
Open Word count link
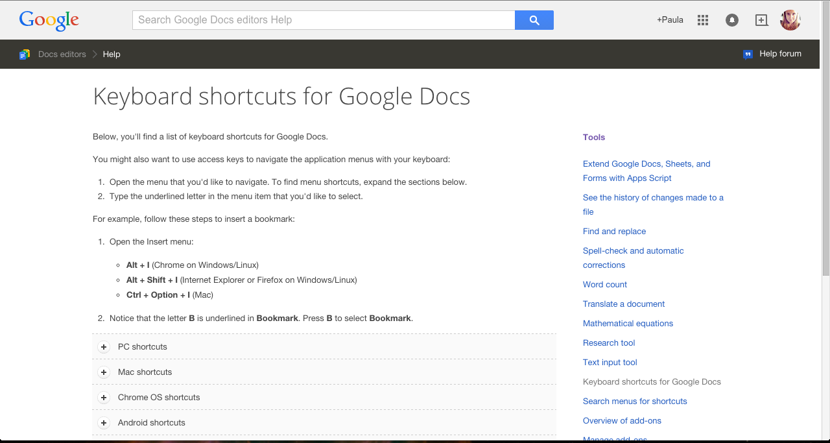tap(605, 285)
